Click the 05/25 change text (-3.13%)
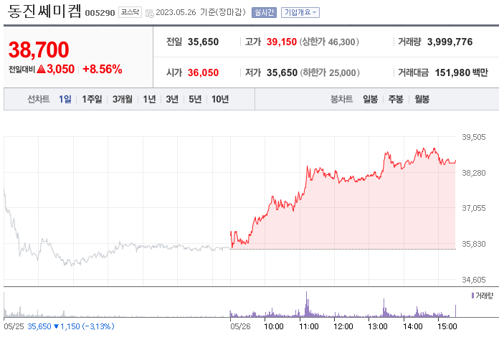The height and width of the screenshot is (345, 499). pos(98,326)
